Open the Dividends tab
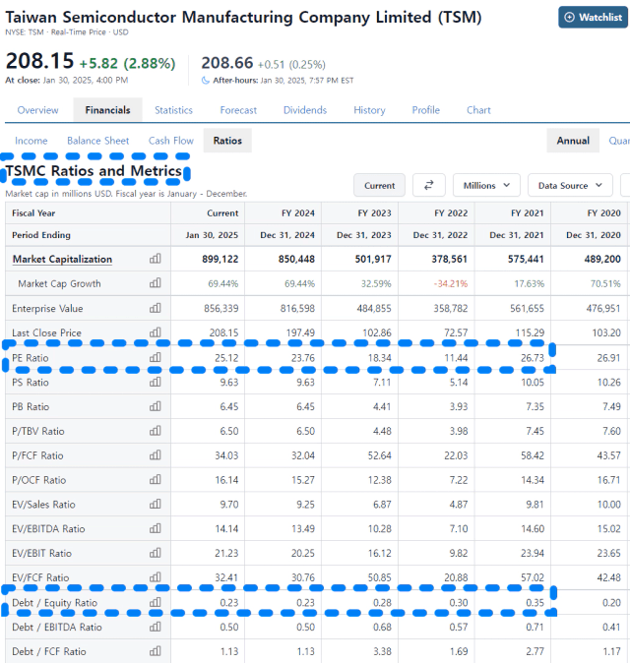 click(x=305, y=110)
